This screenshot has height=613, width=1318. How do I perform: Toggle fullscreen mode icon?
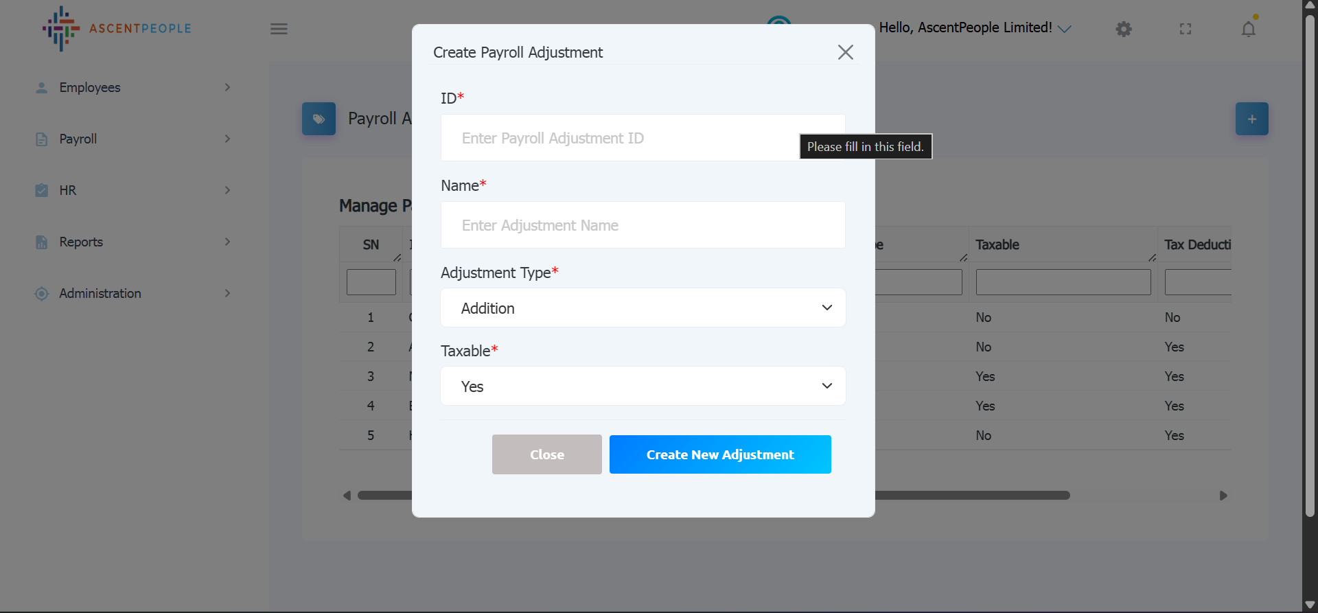1186,29
